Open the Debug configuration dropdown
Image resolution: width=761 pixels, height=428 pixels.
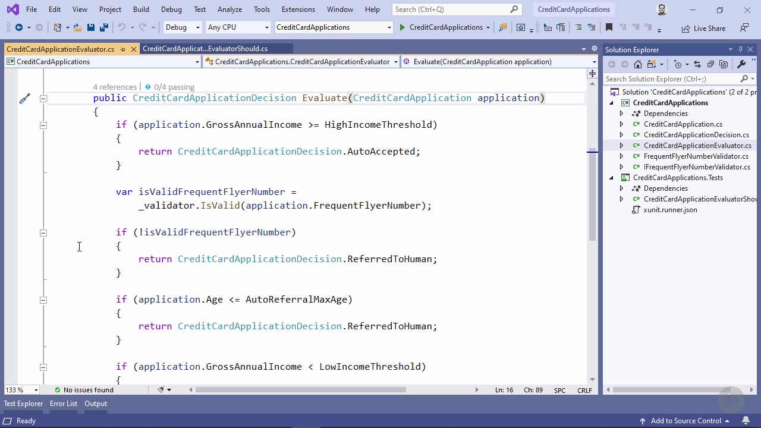(183, 27)
